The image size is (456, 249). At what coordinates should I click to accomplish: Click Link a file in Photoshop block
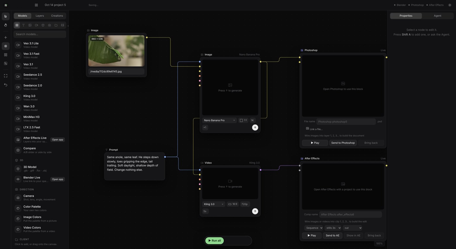[314, 129]
